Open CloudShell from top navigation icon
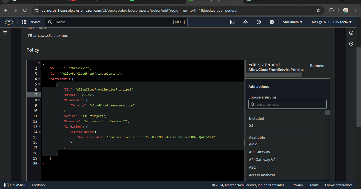The height and width of the screenshot is (189, 361). (232, 22)
